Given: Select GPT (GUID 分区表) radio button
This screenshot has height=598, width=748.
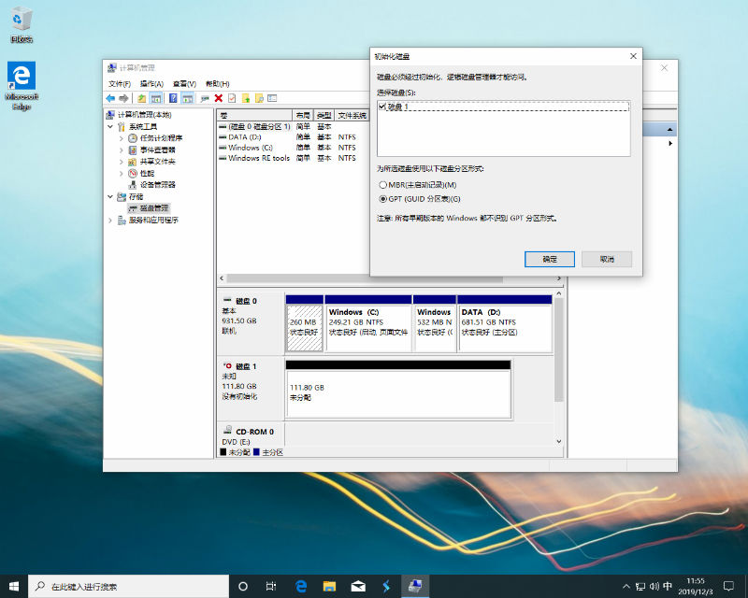Looking at the screenshot, I should 382,199.
